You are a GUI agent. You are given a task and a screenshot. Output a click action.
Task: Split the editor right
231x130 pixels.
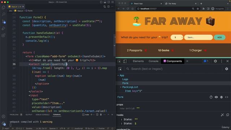pyautogui.click(x=108, y=6)
